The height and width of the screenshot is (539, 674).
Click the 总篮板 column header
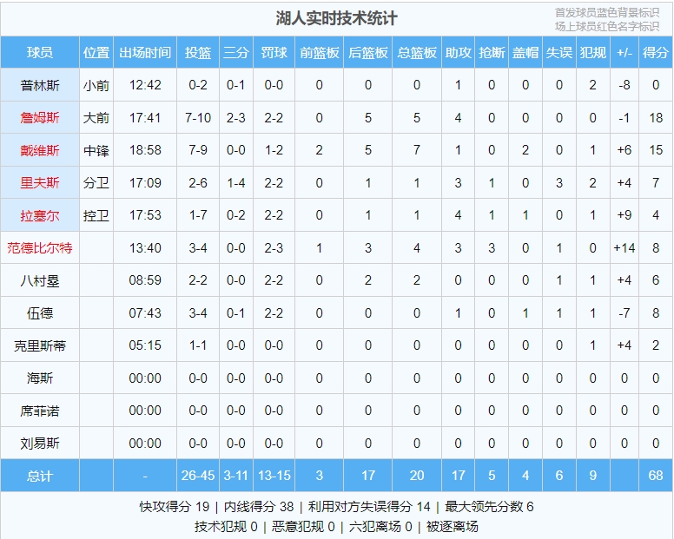417,52
